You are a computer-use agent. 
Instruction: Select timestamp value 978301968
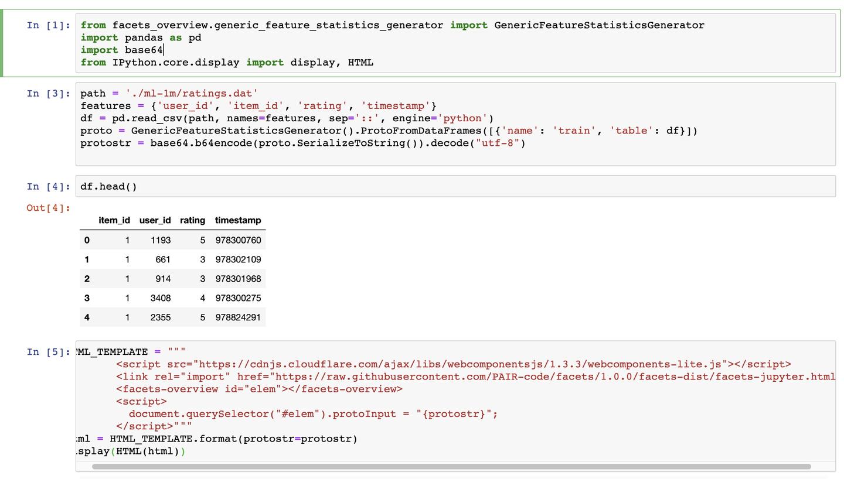pos(238,279)
